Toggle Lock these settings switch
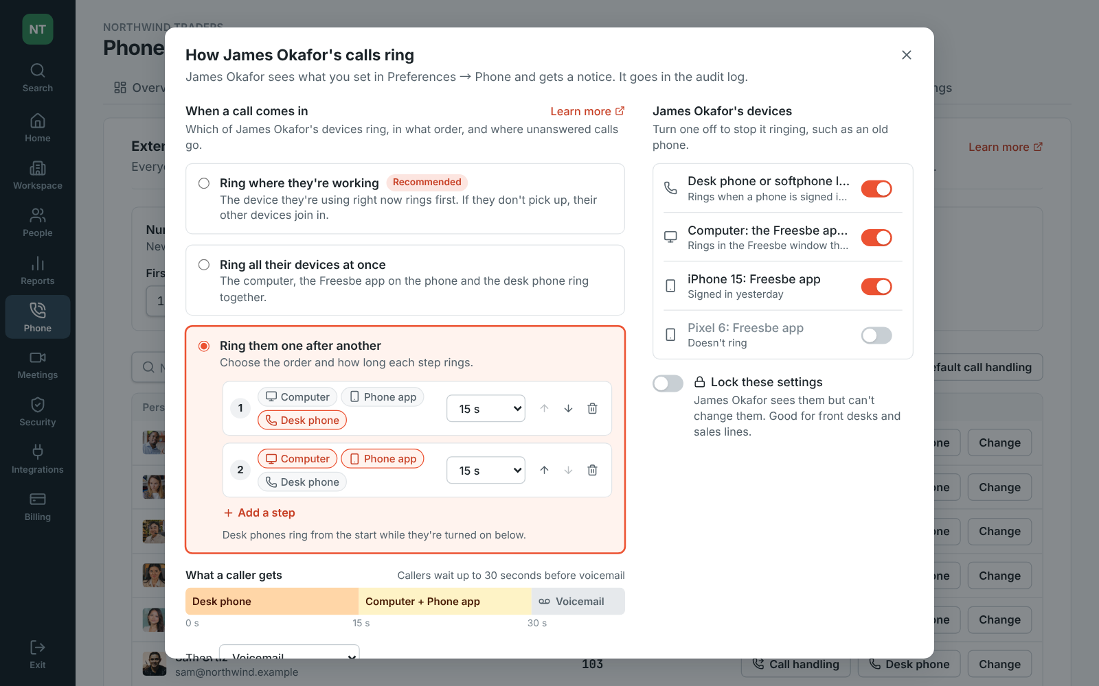The width and height of the screenshot is (1099, 686). [668, 383]
